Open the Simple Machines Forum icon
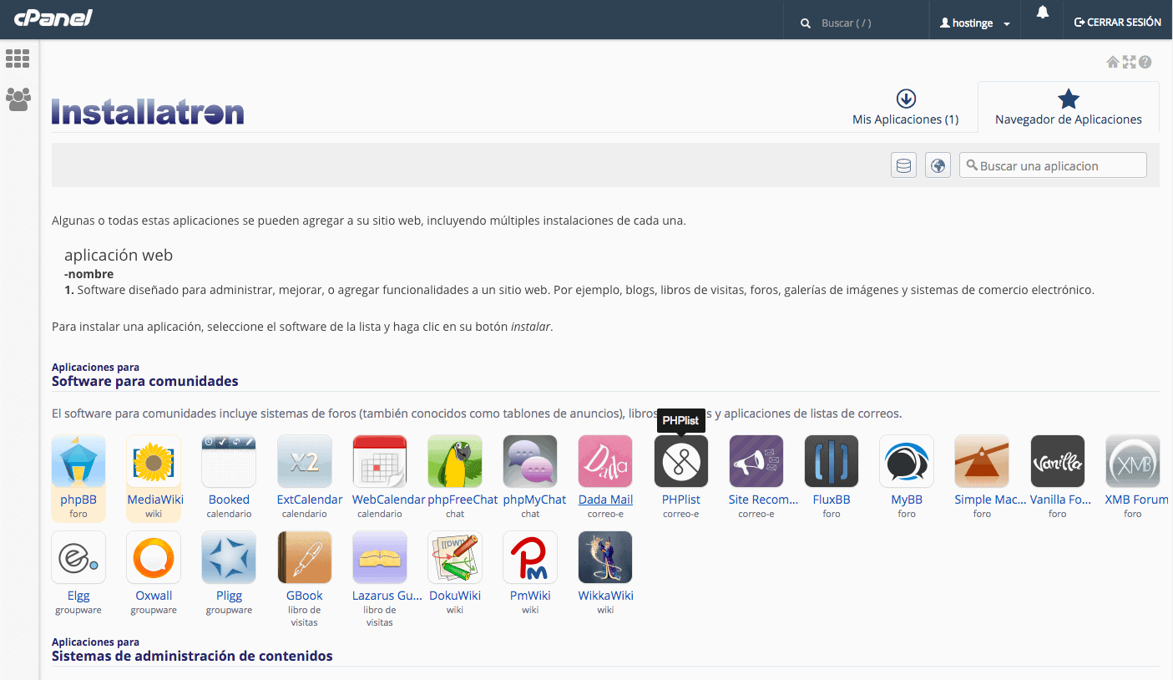The width and height of the screenshot is (1173, 680). click(x=982, y=461)
